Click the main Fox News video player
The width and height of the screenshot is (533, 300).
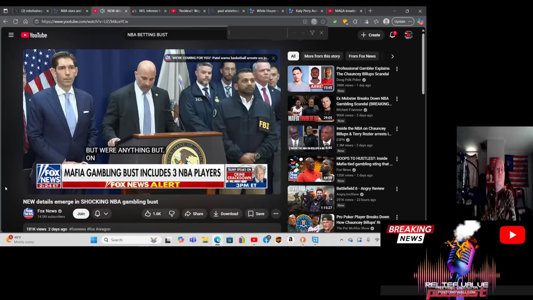pos(152,122)
